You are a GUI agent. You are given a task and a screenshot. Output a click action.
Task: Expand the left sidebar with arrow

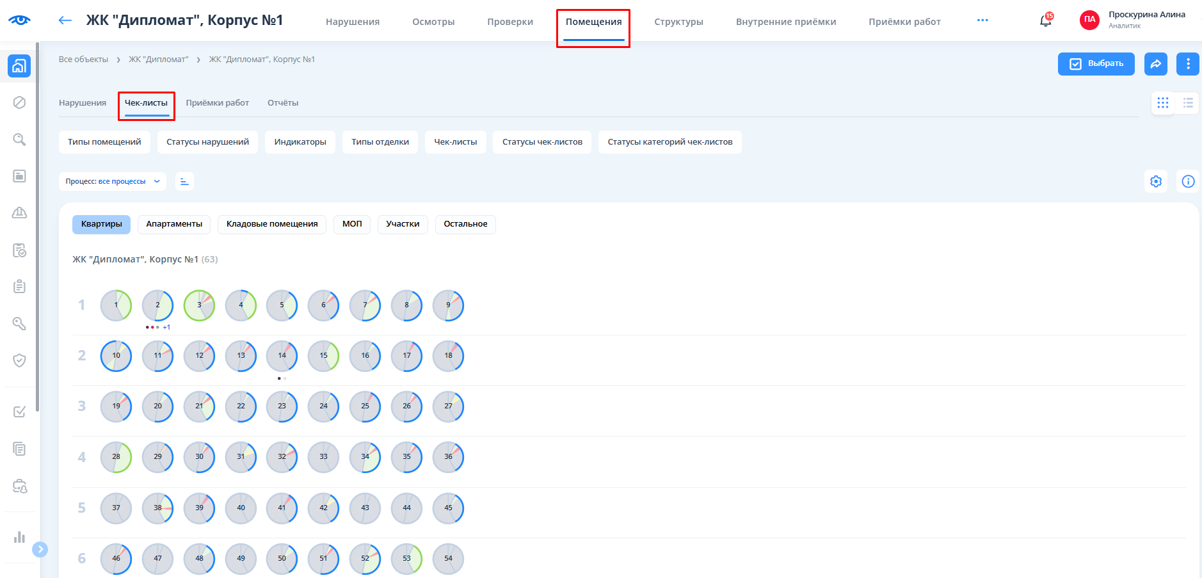(x=40, y=549)
